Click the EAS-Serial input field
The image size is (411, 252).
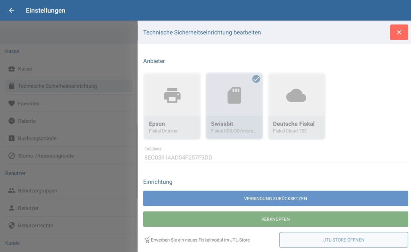[x=275, y=157]
